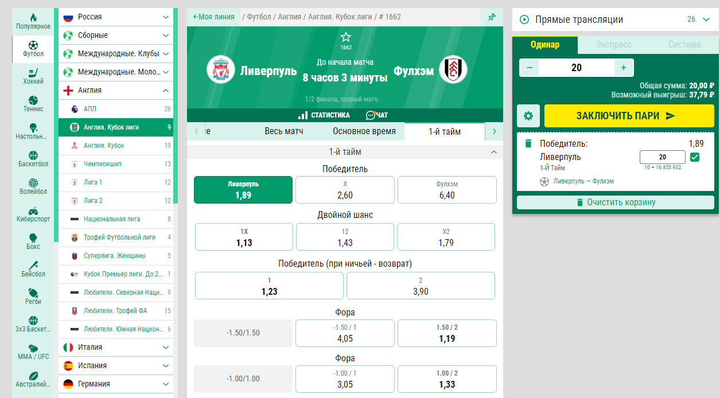The image size is (720, 398).
Task: Expand the Россия country list
Action: coord(116,17)
